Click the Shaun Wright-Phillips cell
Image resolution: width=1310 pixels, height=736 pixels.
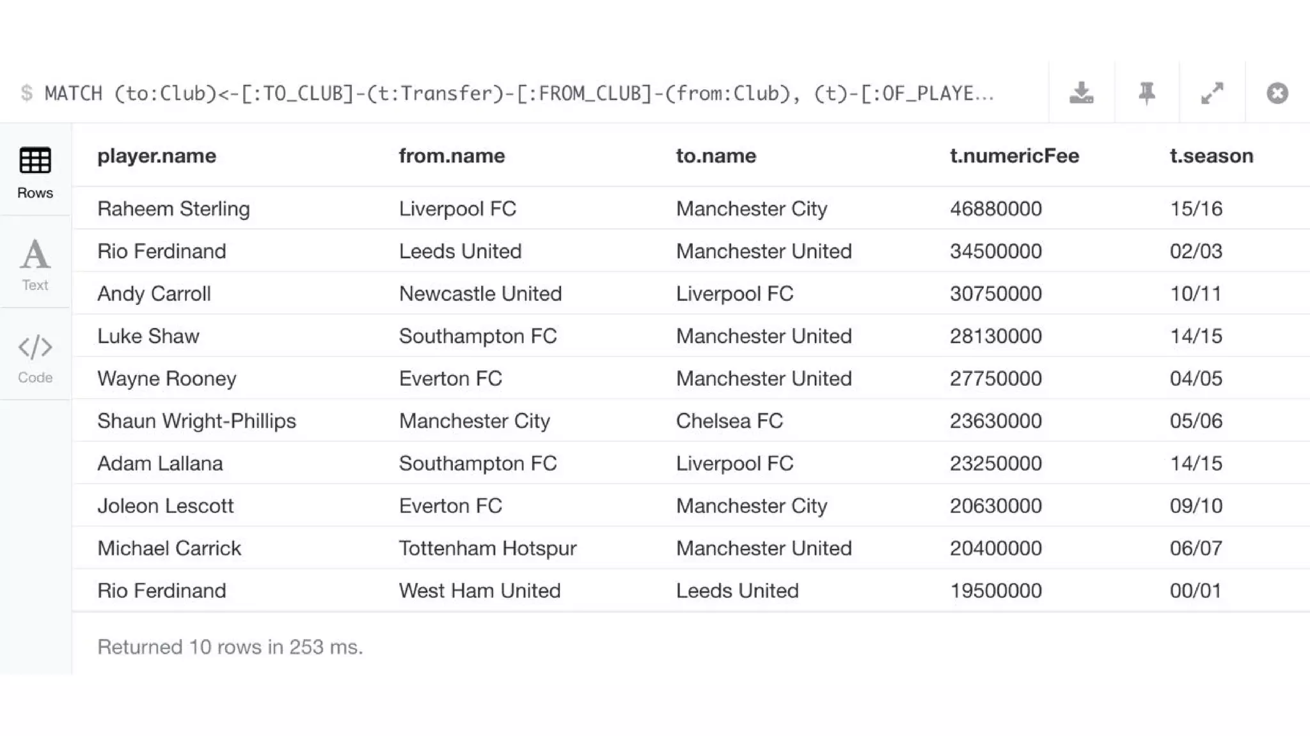[196, 421]
